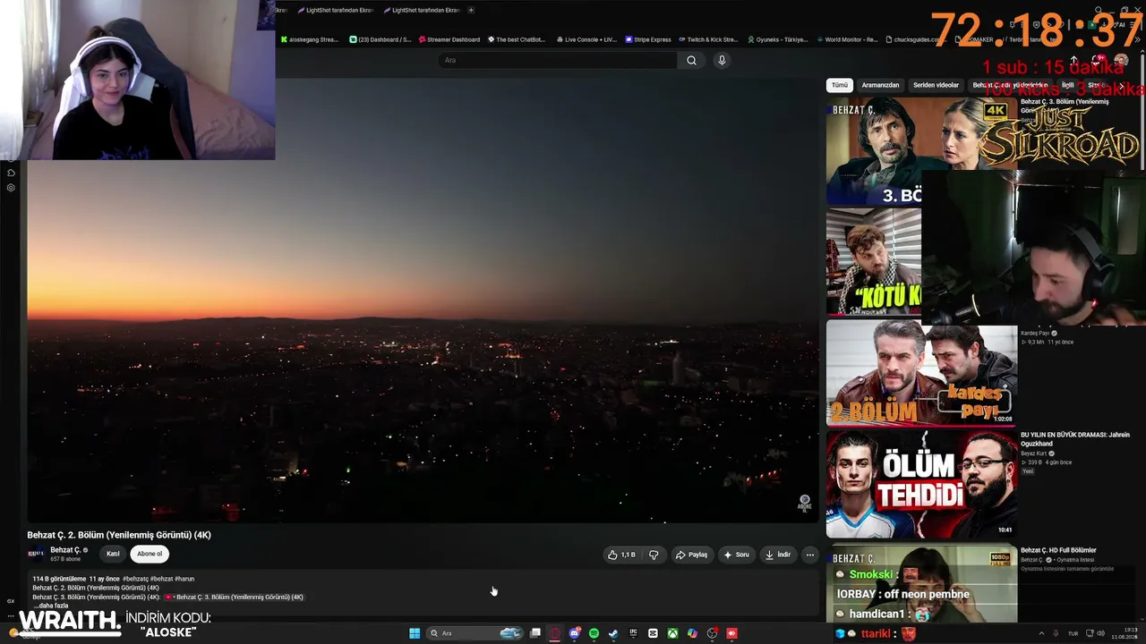The height and width of the screenshot is (644, 1146).
Task: Open the aloskegang Stream bookmark
Action: (x=310, y=39)
